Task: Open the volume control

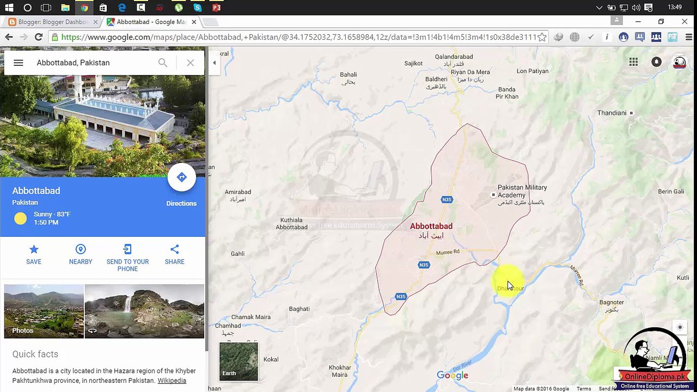Action: point(636,8)
